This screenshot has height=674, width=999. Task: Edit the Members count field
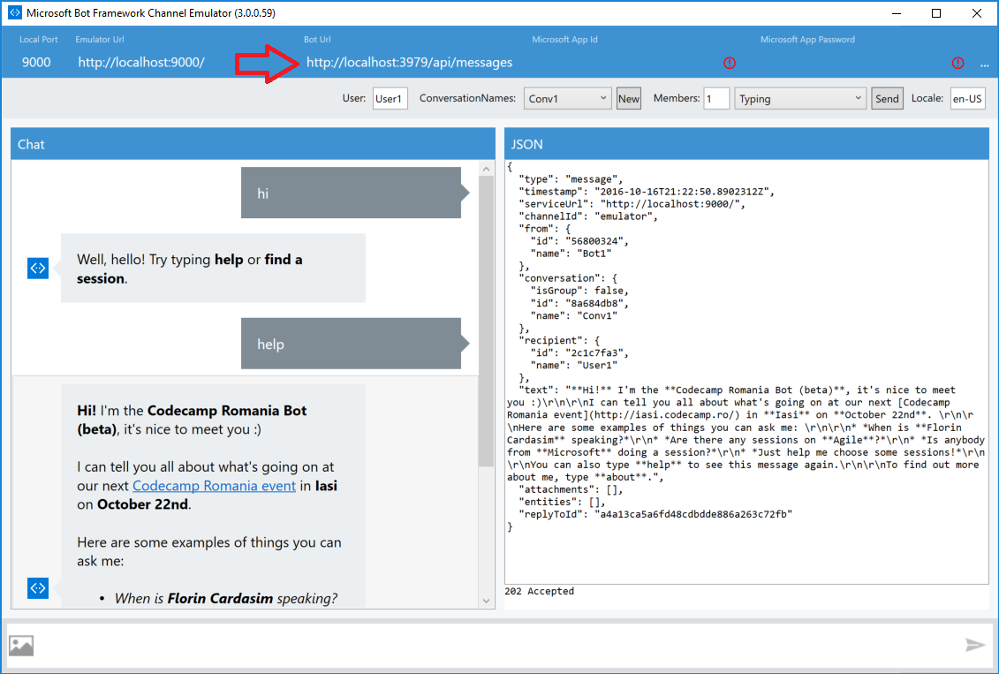[x=716, y=99]
